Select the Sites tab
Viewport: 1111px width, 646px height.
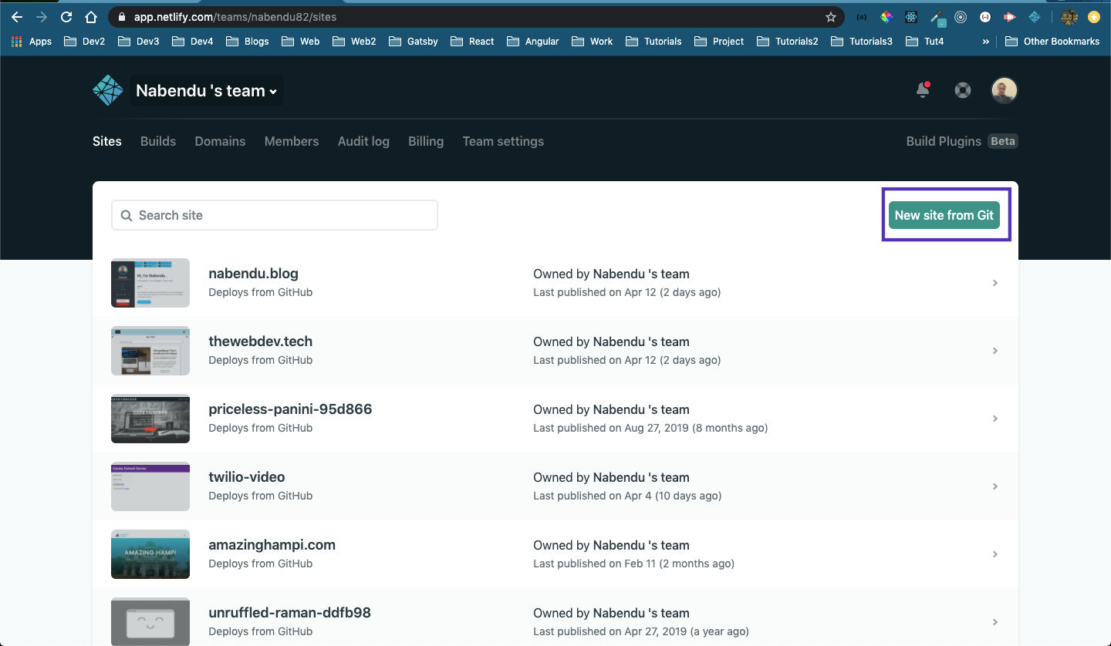[107, 141]
